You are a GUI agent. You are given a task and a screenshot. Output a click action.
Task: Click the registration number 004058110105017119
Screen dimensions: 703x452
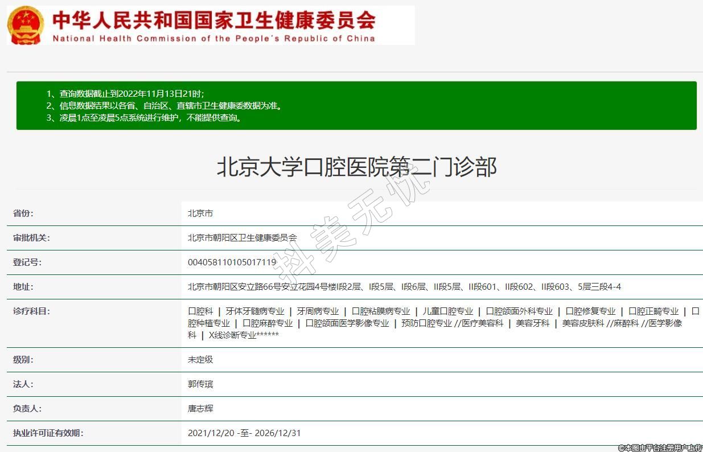[x=232, y=262]
